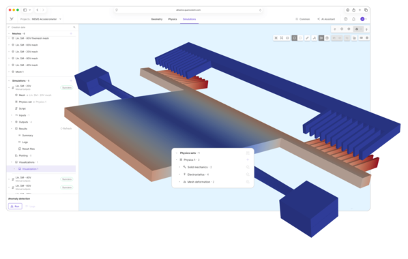This screenshot has height=259, width=408.
Task: Open the AI Assistant
Action: pyautogui.click(x=326, y=19)
